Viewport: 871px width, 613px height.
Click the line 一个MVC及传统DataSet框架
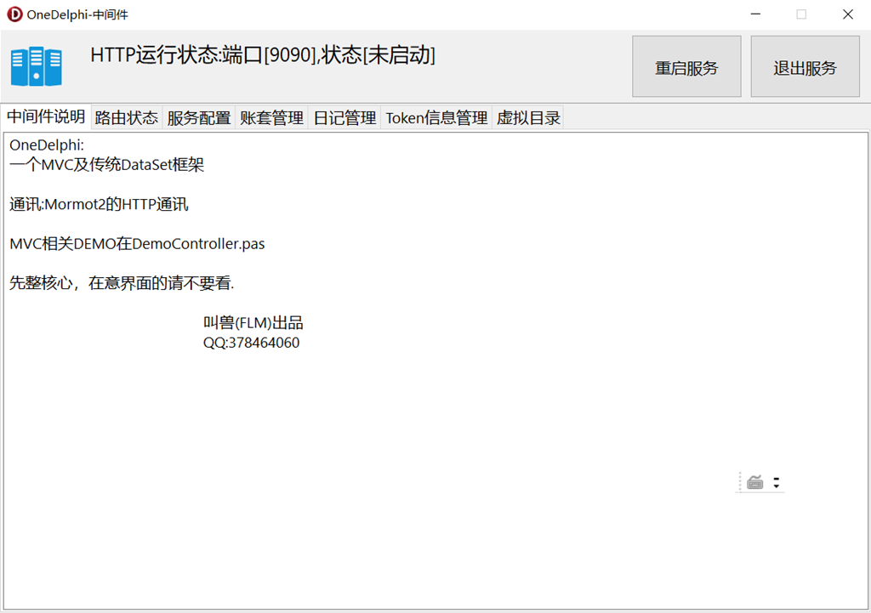point(106,165)
